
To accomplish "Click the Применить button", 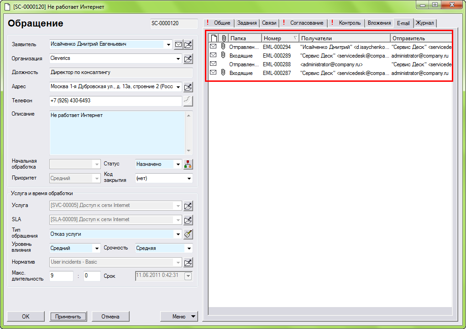I will click(x=68, y=317).
